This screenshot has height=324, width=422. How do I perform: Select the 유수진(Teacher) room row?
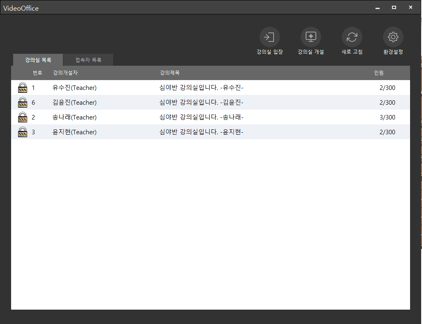(x=74, y=87)
